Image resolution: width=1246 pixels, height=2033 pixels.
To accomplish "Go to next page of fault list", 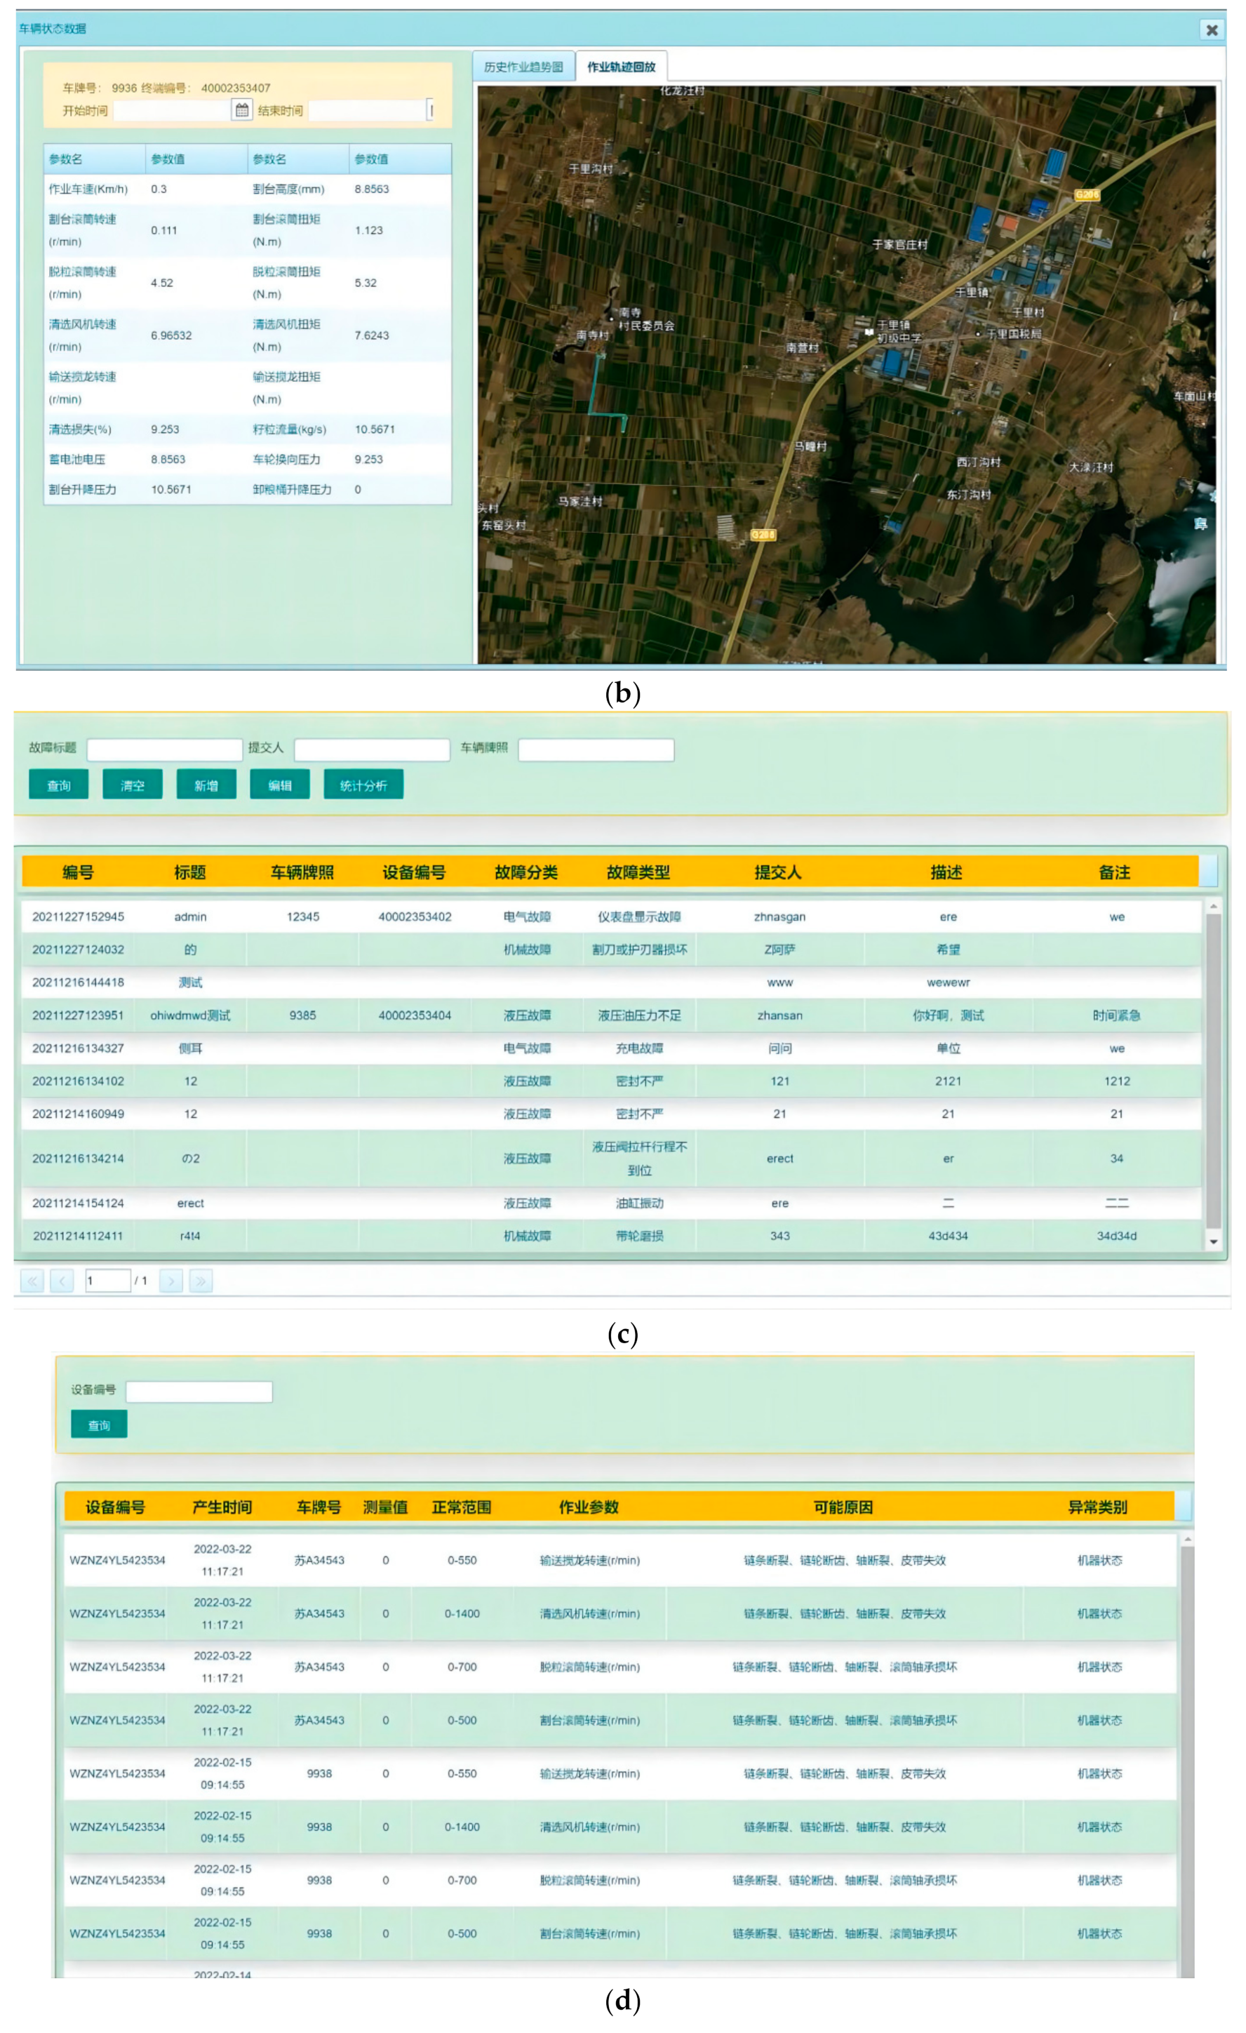I will (x=170, y=1281).
